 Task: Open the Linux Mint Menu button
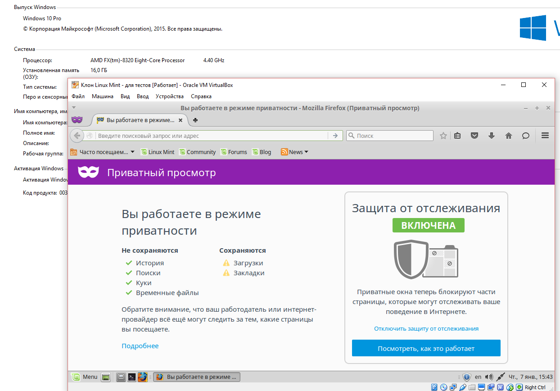tap(84, 377)
